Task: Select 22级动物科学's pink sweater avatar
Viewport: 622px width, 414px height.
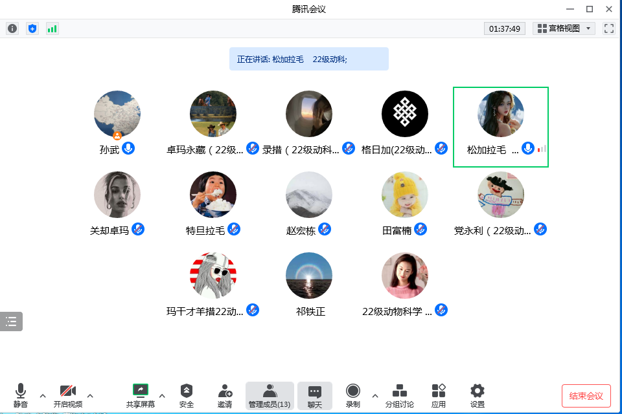Action: (x=404, y=276)
